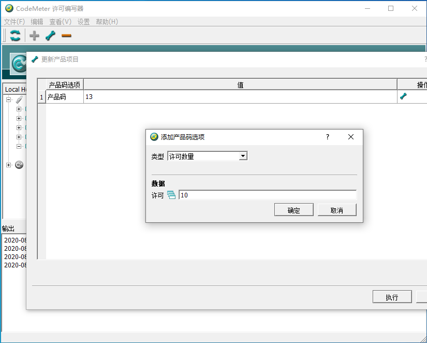Click the refresh icon in main toolbar

15,35
